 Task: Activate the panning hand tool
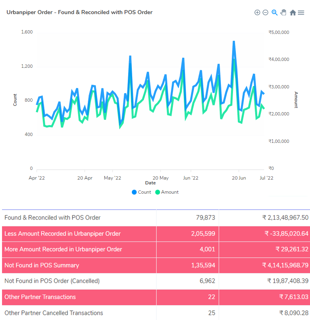coord(283,13)
